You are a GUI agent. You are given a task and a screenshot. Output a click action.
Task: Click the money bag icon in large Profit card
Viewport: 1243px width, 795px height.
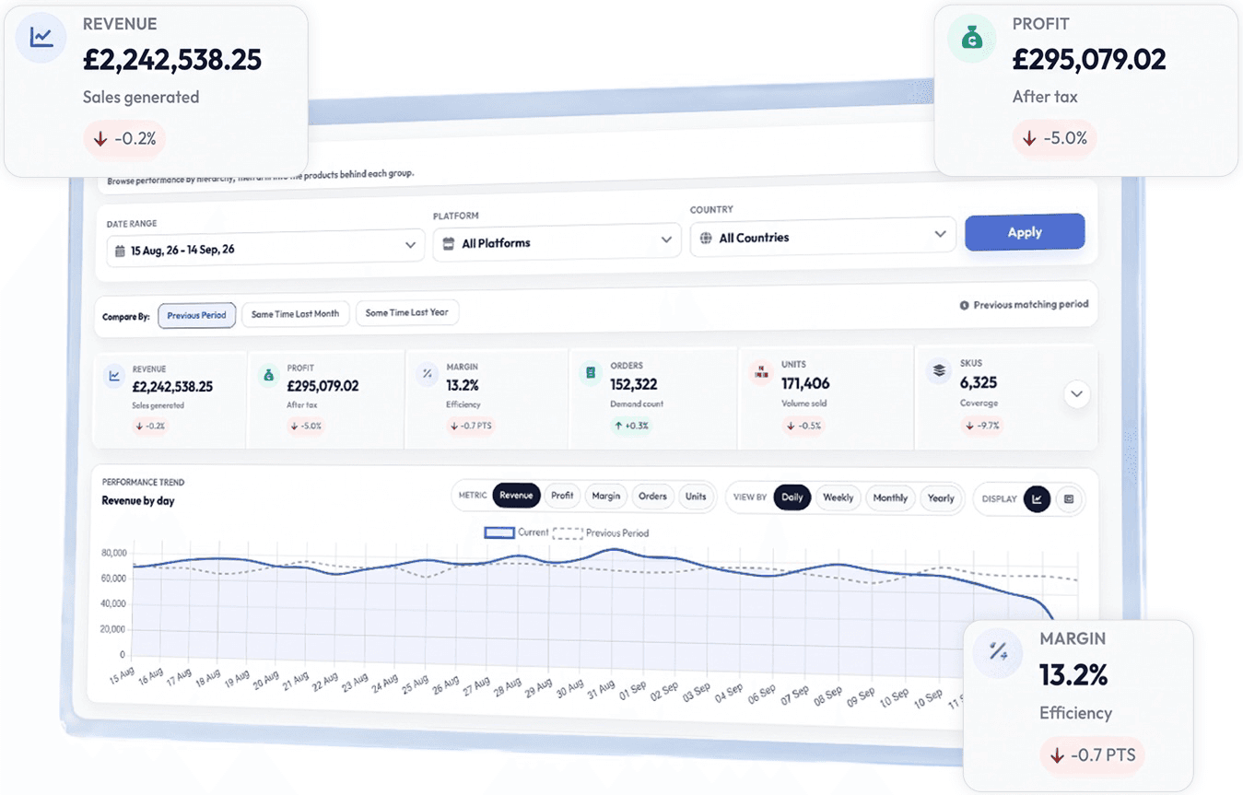point(971,39)
